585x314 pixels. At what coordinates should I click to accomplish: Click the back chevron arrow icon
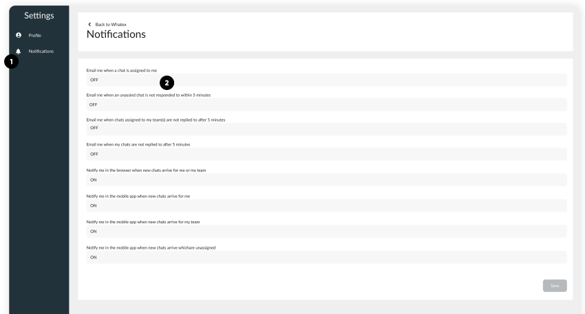click(89, 25)
